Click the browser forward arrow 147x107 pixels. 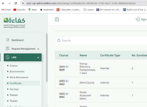pos(9,3)
